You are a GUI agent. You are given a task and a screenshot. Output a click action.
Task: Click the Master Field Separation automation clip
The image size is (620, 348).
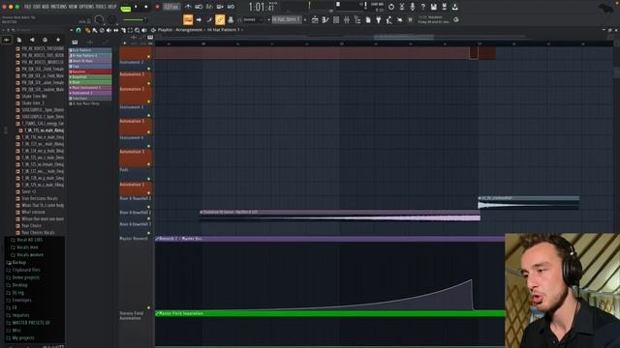point(330,313)
